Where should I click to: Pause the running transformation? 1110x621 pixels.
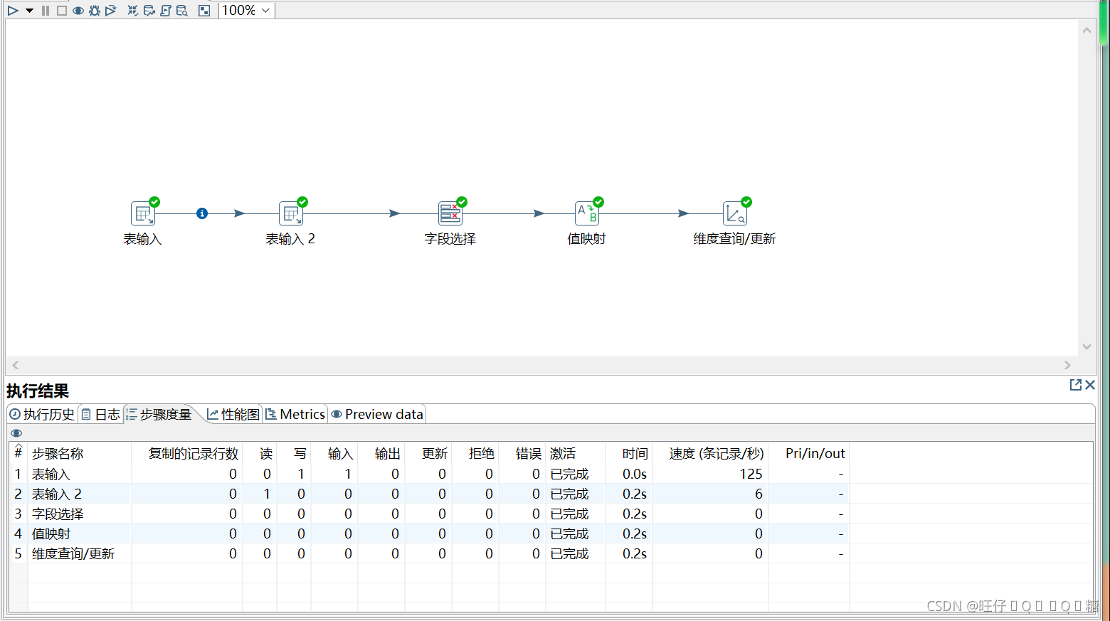[46, 11]
